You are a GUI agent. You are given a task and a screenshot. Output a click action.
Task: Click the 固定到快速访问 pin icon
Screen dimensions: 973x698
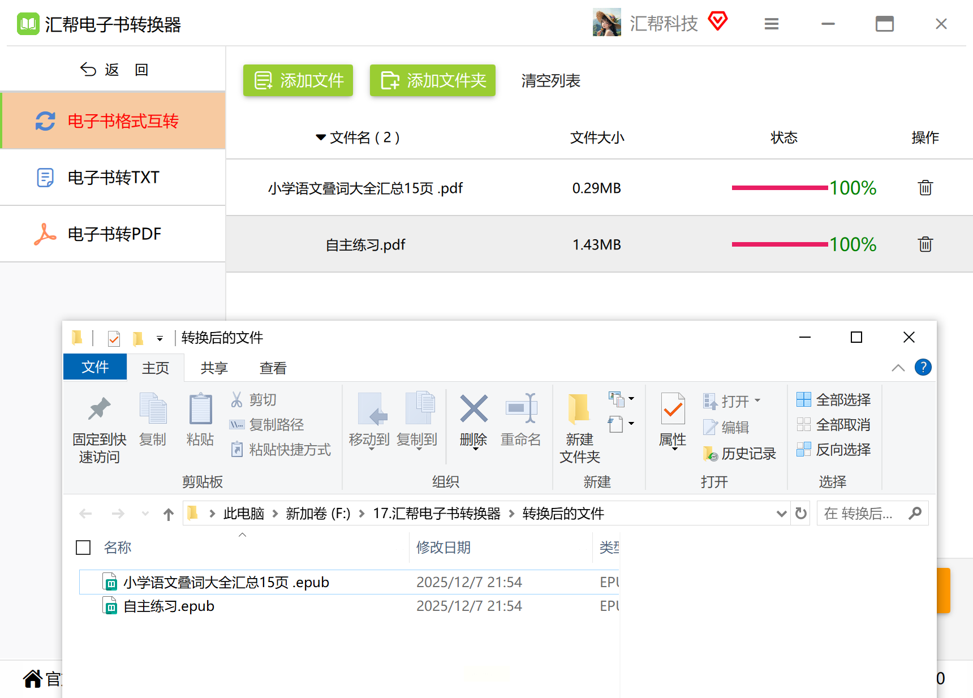pos(100,408)
